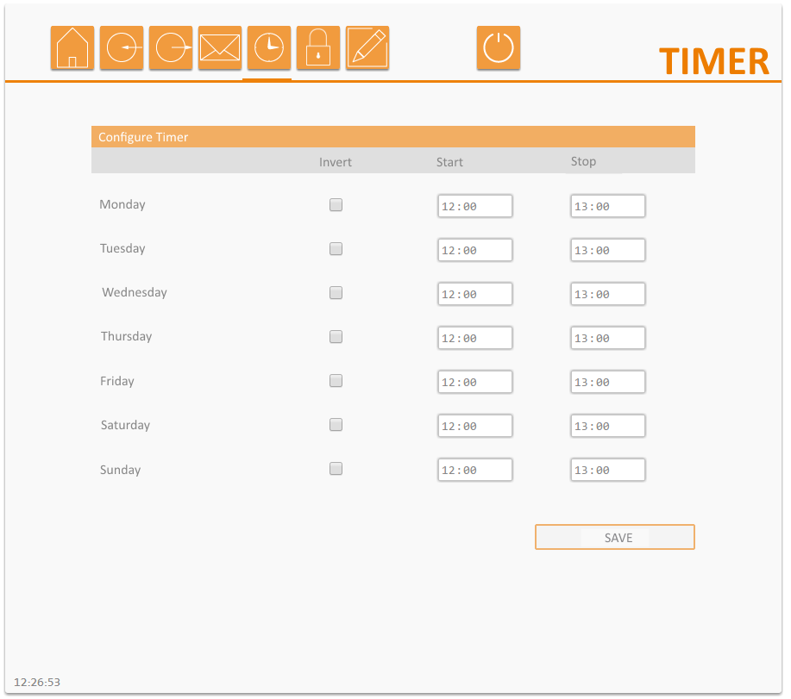This screenshot has height=699, width=791.
Task: Open the Home page icon
Action: [x=72, y=48]
